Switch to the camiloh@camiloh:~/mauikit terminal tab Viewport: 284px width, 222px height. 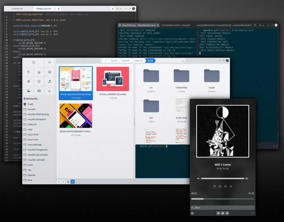[x=175, y=25]
